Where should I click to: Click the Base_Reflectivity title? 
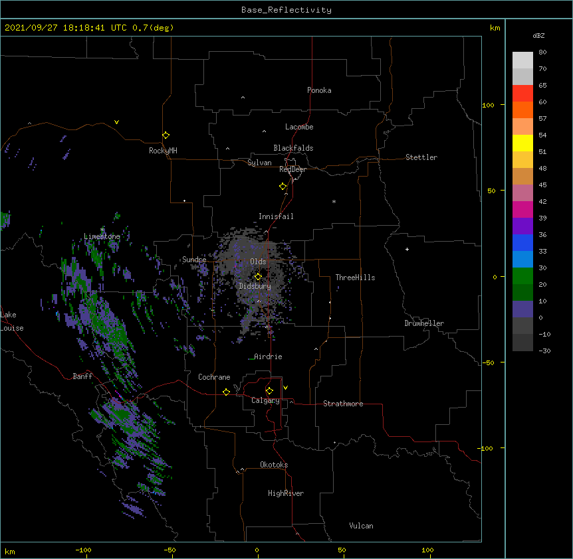(286, 10)
